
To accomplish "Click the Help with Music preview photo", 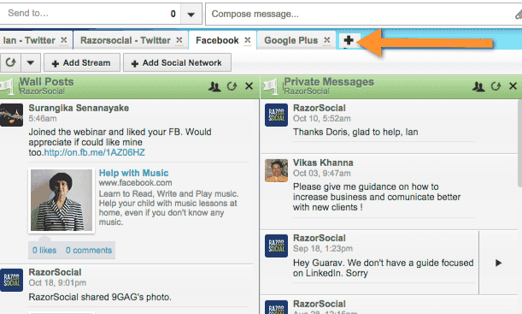I will [62, 200].
